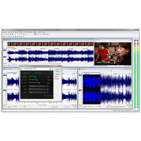Click the lock icon in MP3 Mix window
Viewport: 141px width, 141px height.
coord(80,73)
